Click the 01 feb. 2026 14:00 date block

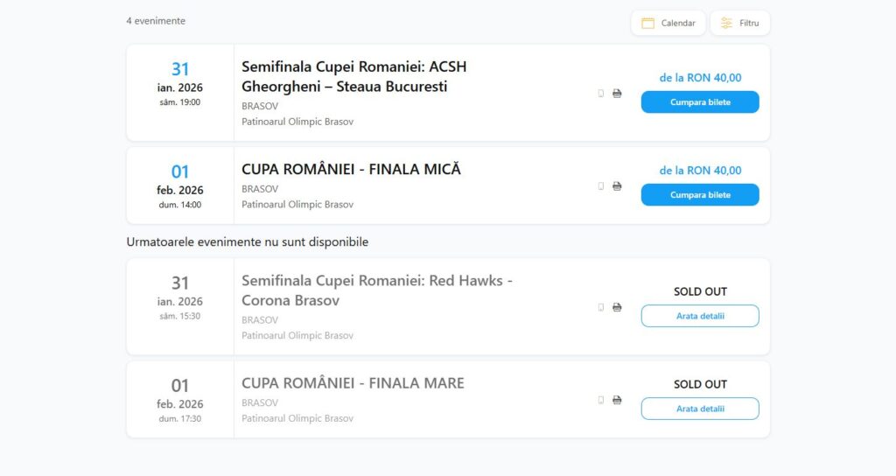[x=180, y=186]
